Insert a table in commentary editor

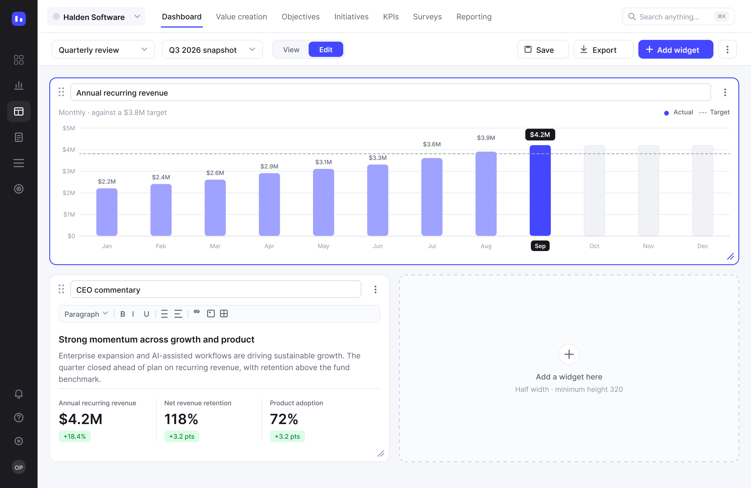(224, 314)
